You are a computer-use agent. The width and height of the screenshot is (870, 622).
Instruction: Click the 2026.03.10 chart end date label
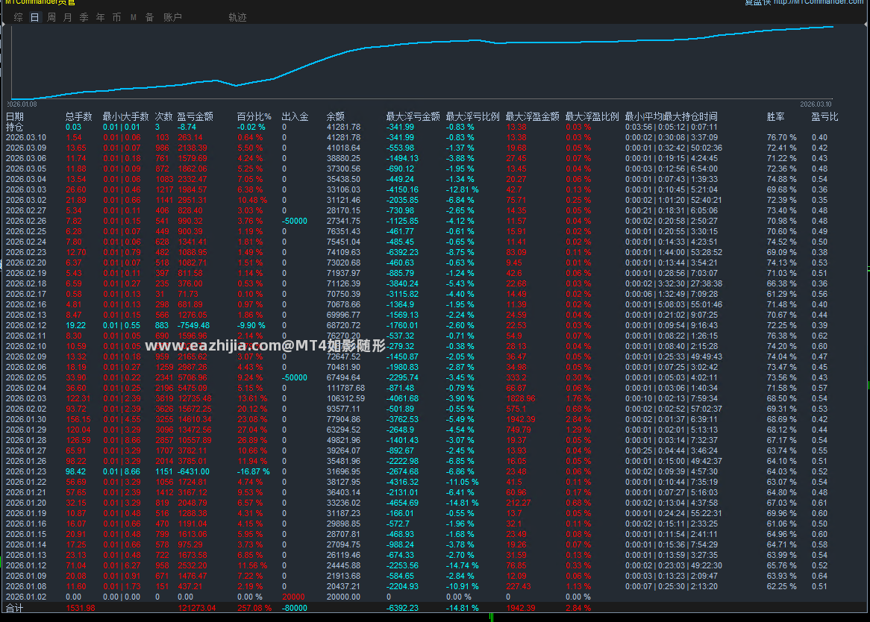coord(816,104)
